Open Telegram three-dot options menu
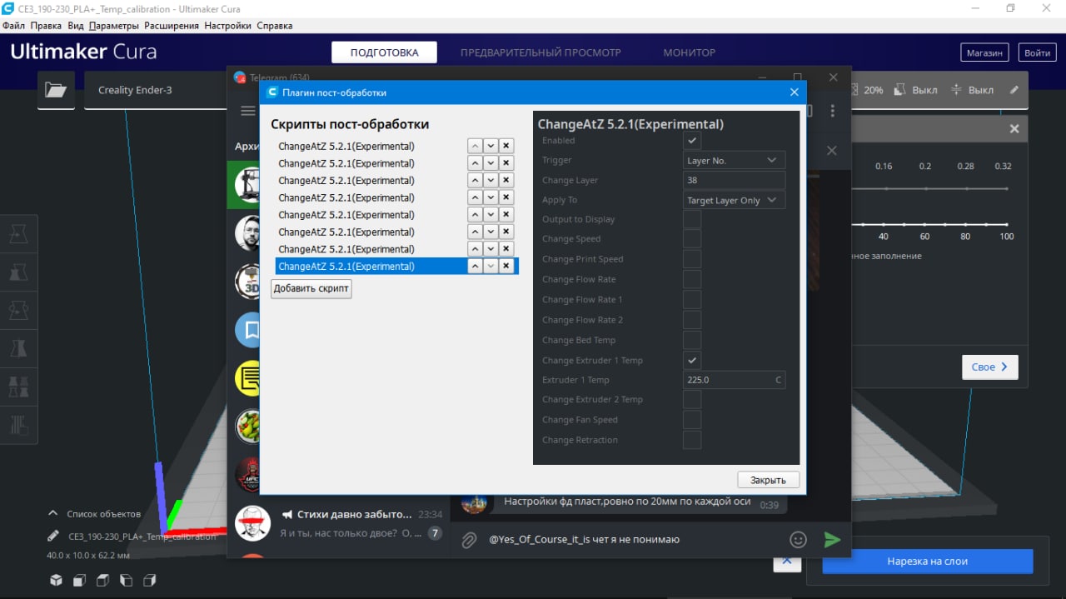The height and width of the screenshot is (599, 1066). tap(833, 111)
